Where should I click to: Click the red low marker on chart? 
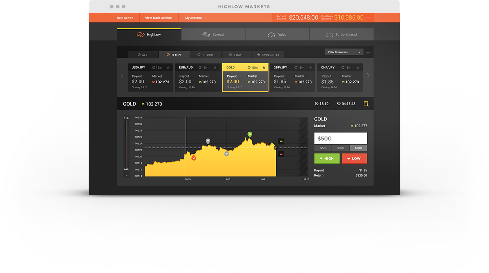tap(193, 158)
